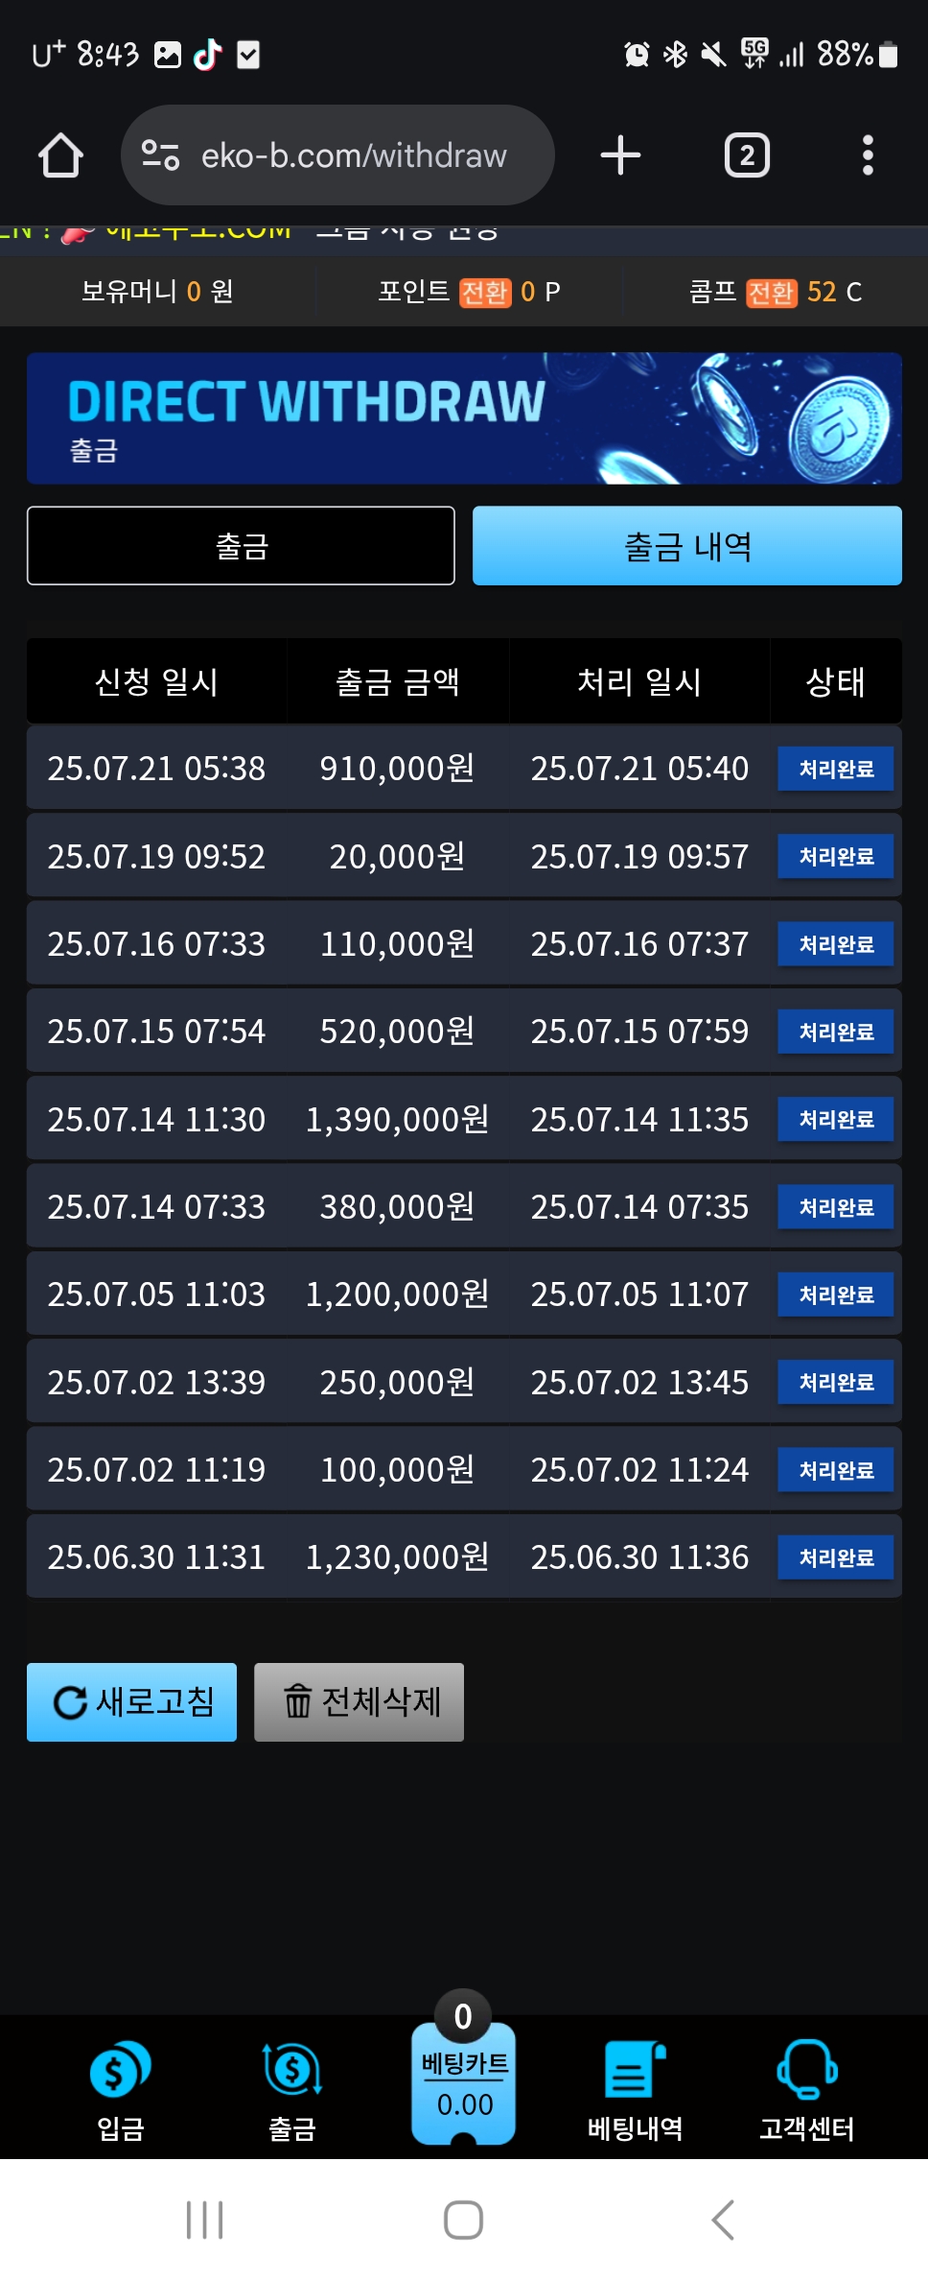Image resolution: width=928 pixels, height=2280 pixels.
Task: Open a new browser tab with plus icon
Action: 620,155
